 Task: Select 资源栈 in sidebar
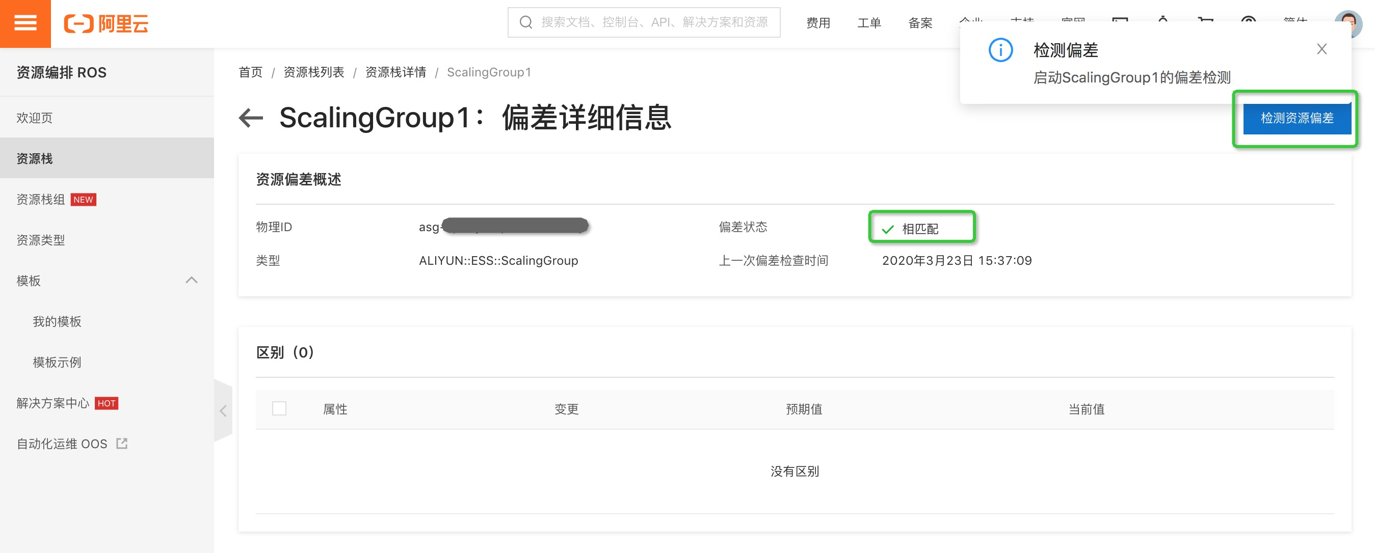pos(107,158)
